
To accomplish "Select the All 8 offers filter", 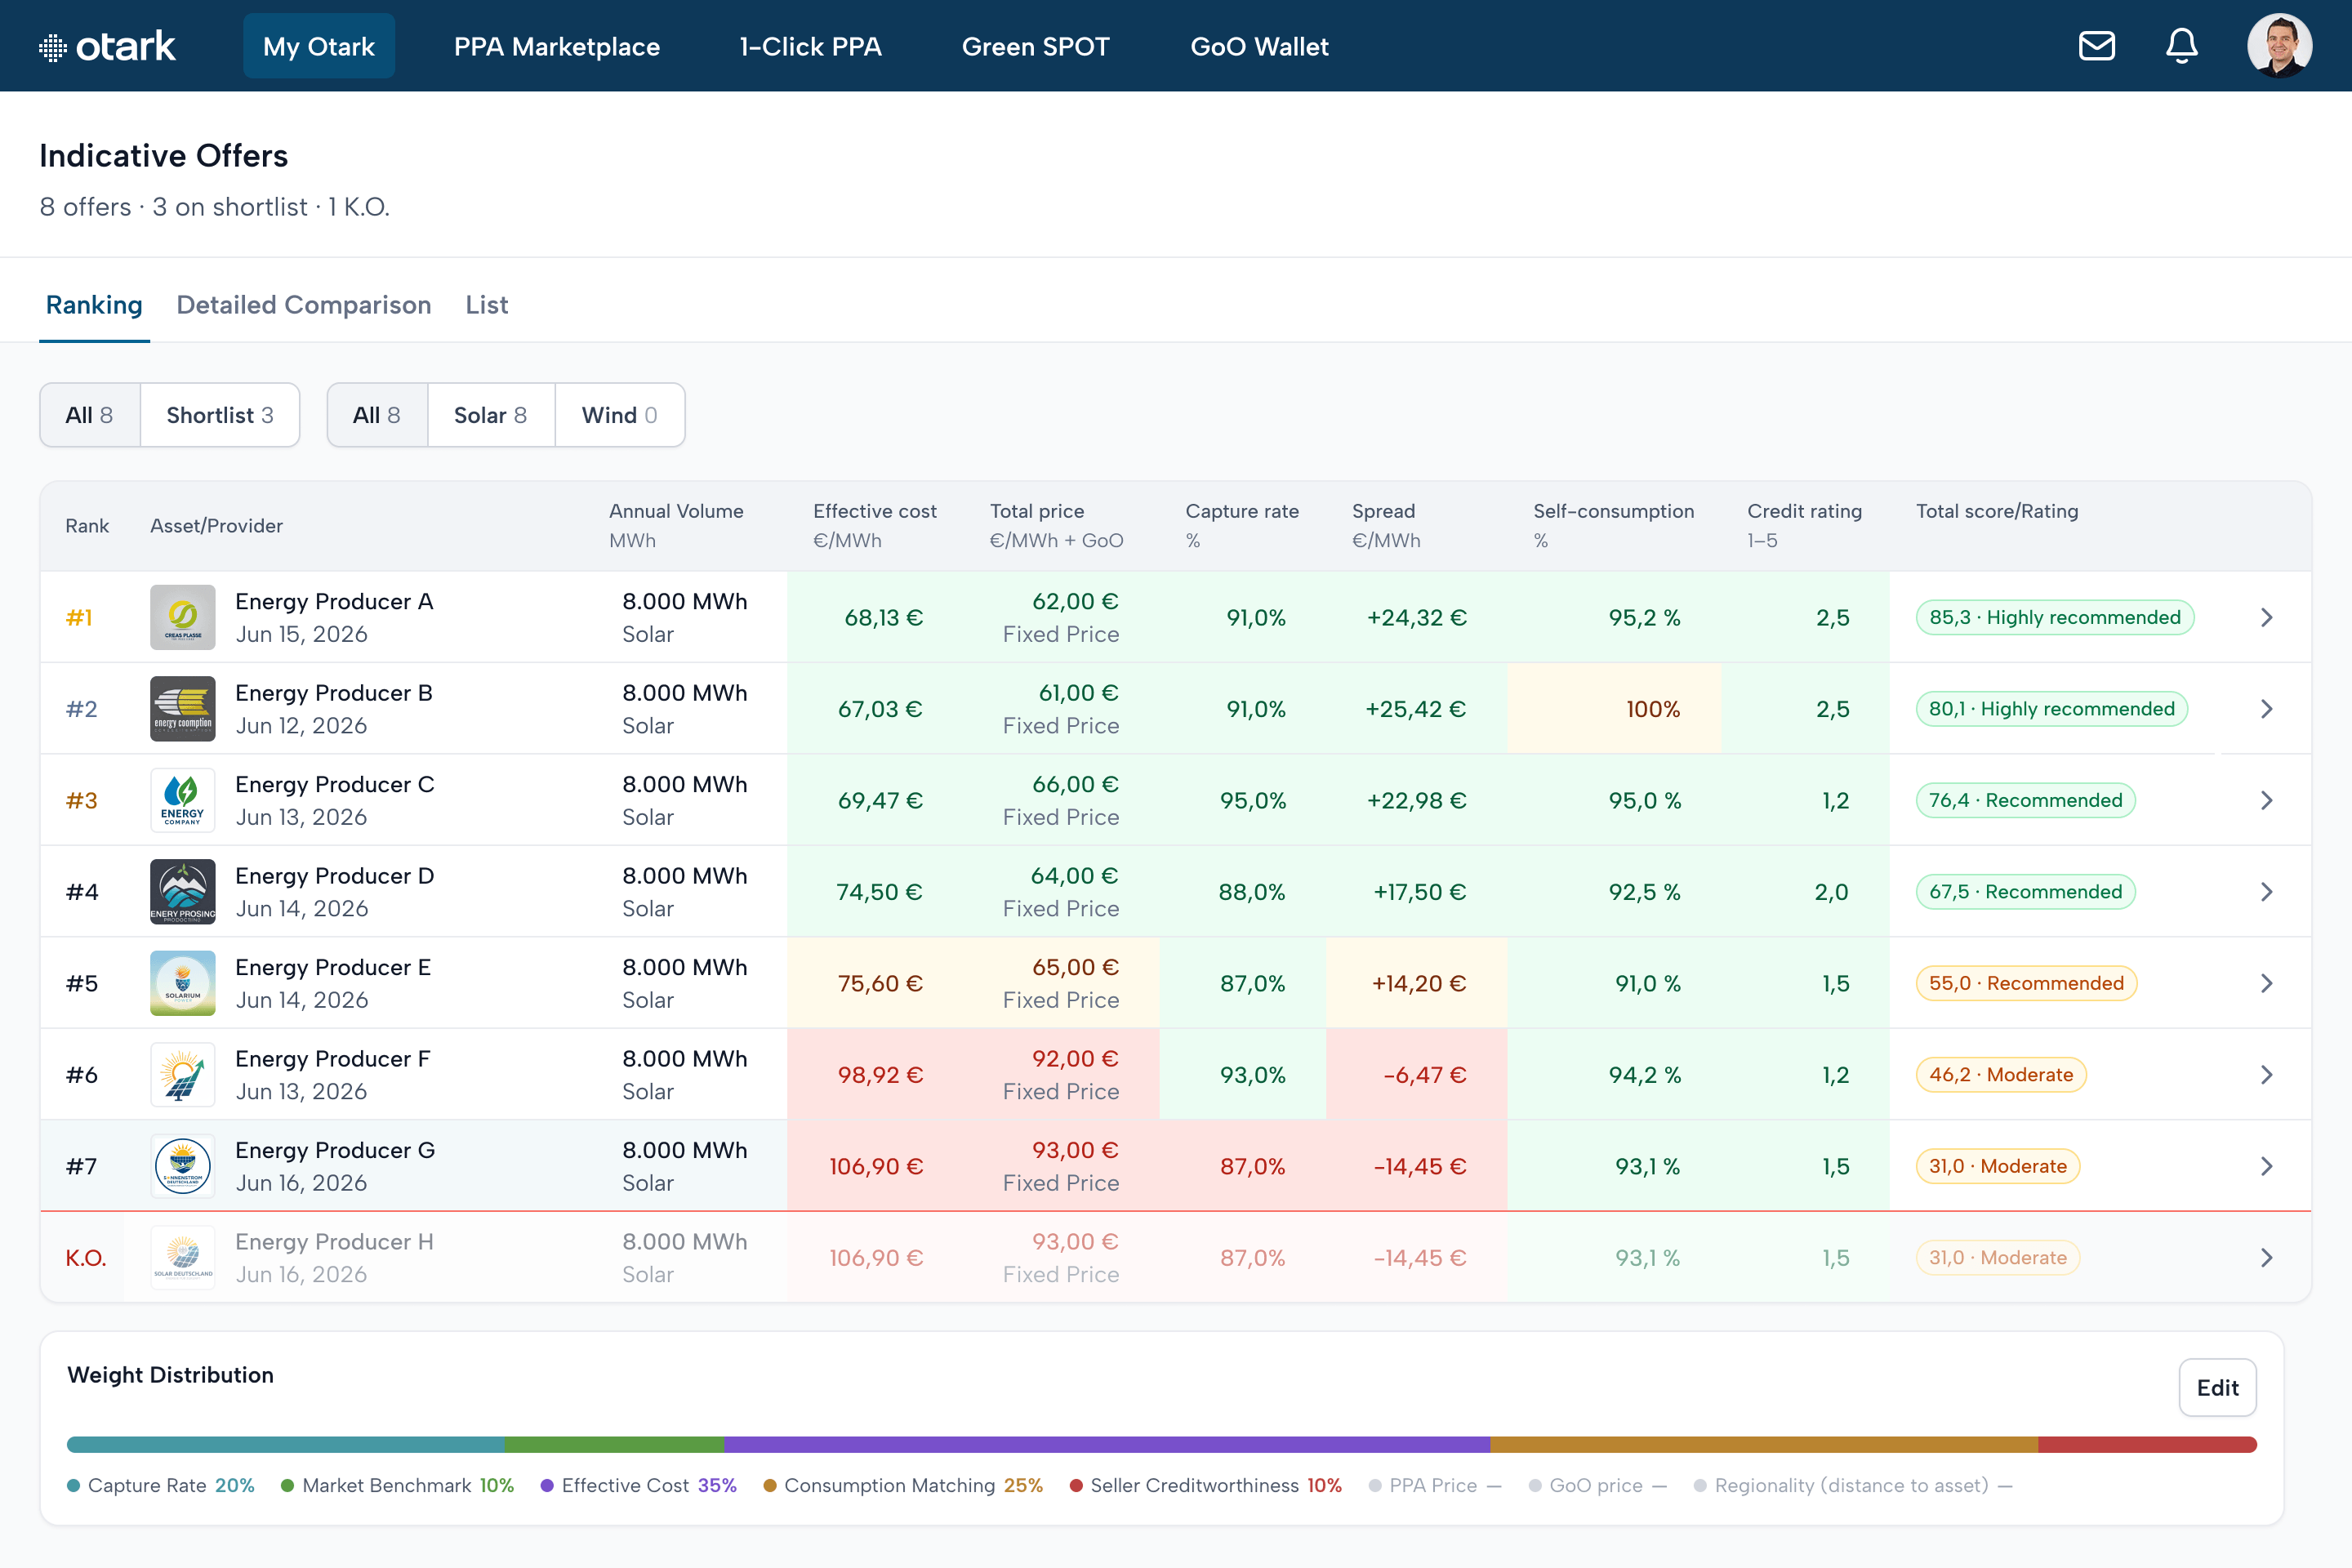I will (x=90, y=415).
